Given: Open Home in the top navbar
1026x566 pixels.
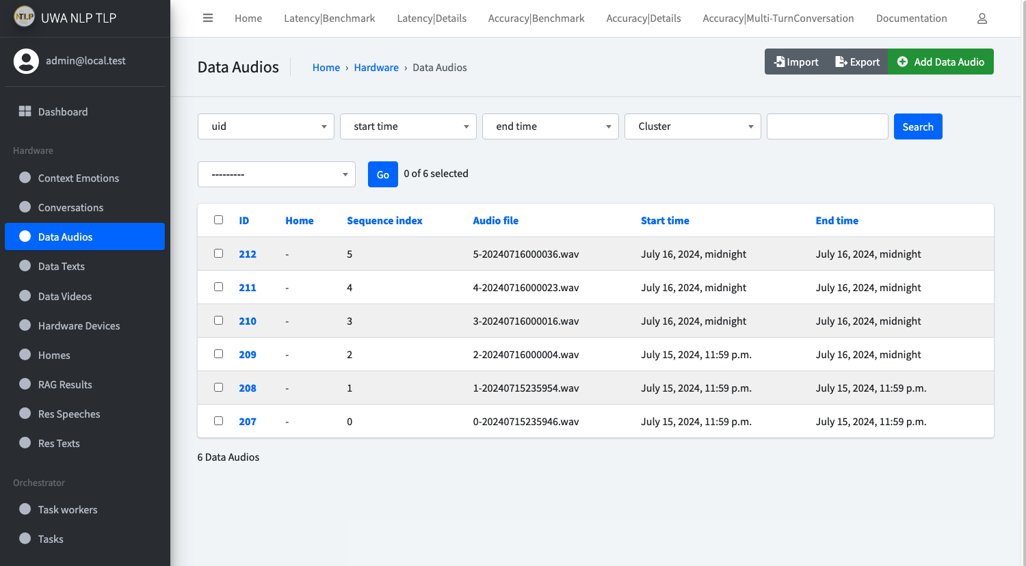Looking at the screenshot, I should (x=248, y=18).
